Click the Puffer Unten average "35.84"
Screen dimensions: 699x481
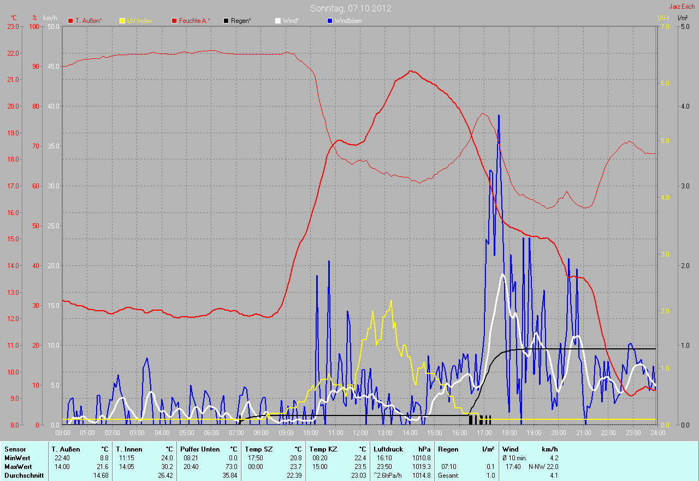click(x=229, y=476)
